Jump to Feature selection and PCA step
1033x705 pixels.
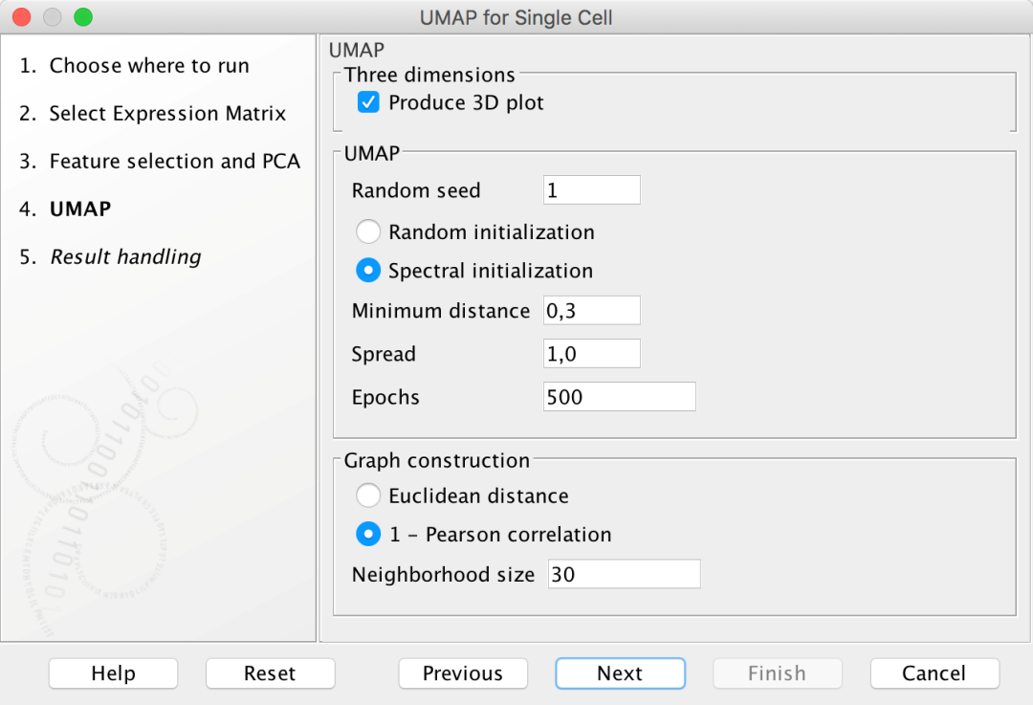point(174,162)
